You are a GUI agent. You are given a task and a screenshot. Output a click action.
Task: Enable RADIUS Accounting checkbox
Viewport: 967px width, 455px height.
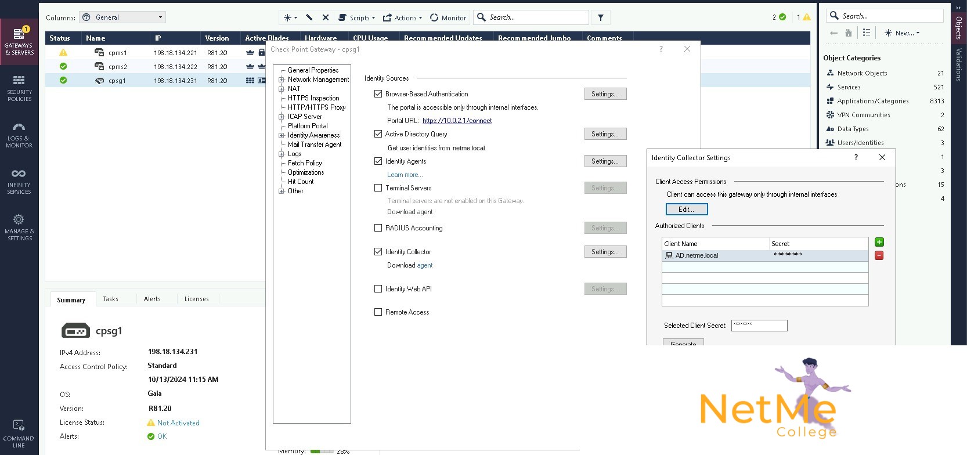coord(378,228)
